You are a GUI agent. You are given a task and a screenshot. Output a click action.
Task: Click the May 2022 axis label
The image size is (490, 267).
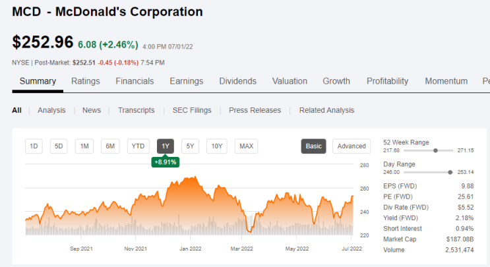[x=297, y=249]
